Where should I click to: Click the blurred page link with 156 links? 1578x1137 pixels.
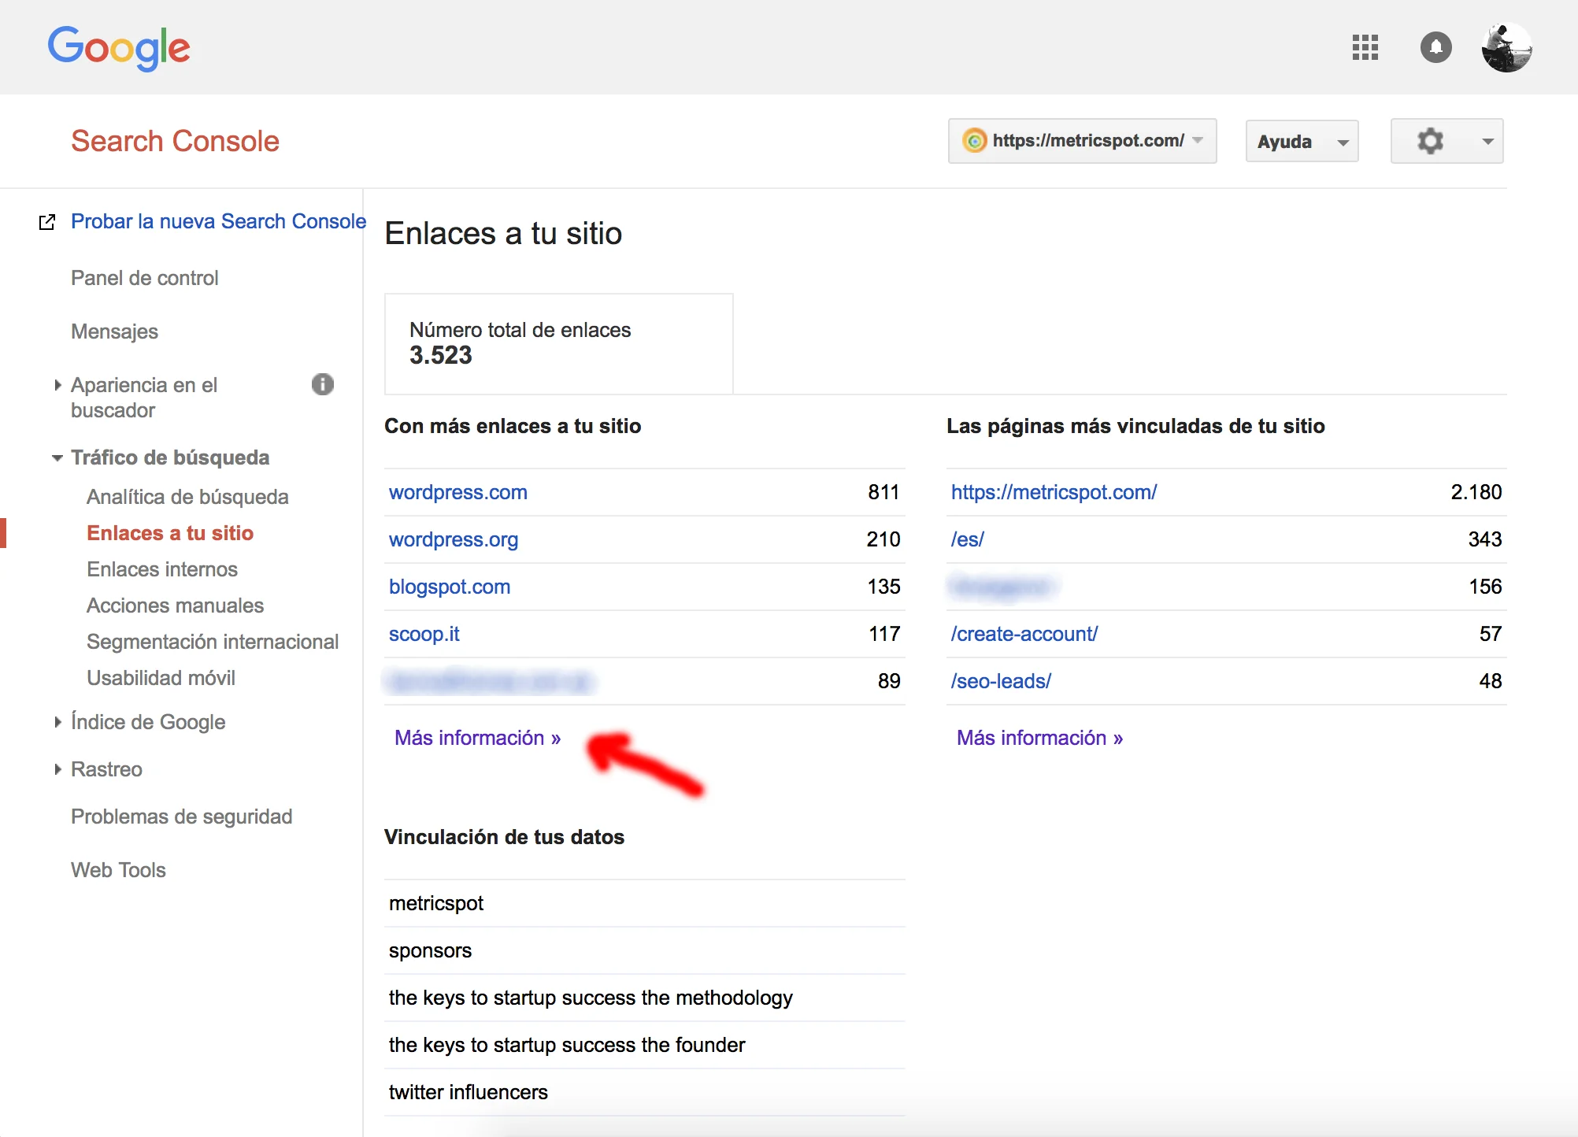pyautogui.click(x=1002, y=587)
